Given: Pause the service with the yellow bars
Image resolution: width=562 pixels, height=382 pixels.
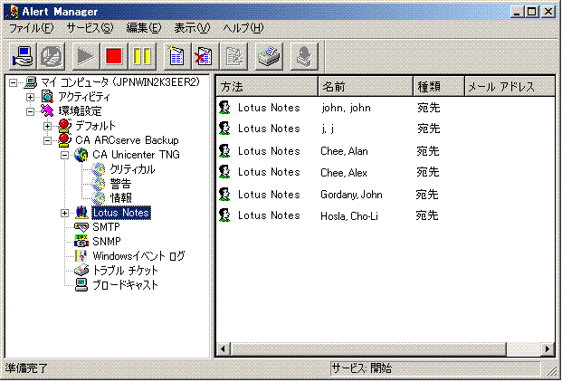Looking at the screenshot, I should pos(142,56).
